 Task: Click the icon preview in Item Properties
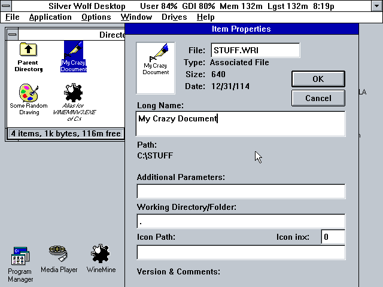(156, 59)
